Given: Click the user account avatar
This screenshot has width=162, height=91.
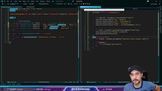Looking at the screenshot, I should coord(148,1).
